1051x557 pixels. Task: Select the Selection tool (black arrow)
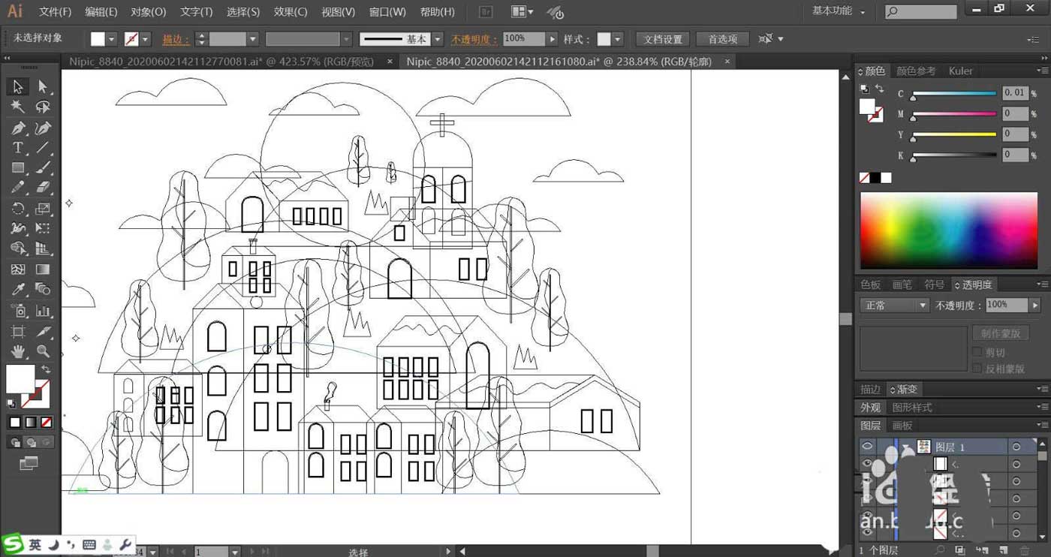pyautogui.click(x=18, y=87)
